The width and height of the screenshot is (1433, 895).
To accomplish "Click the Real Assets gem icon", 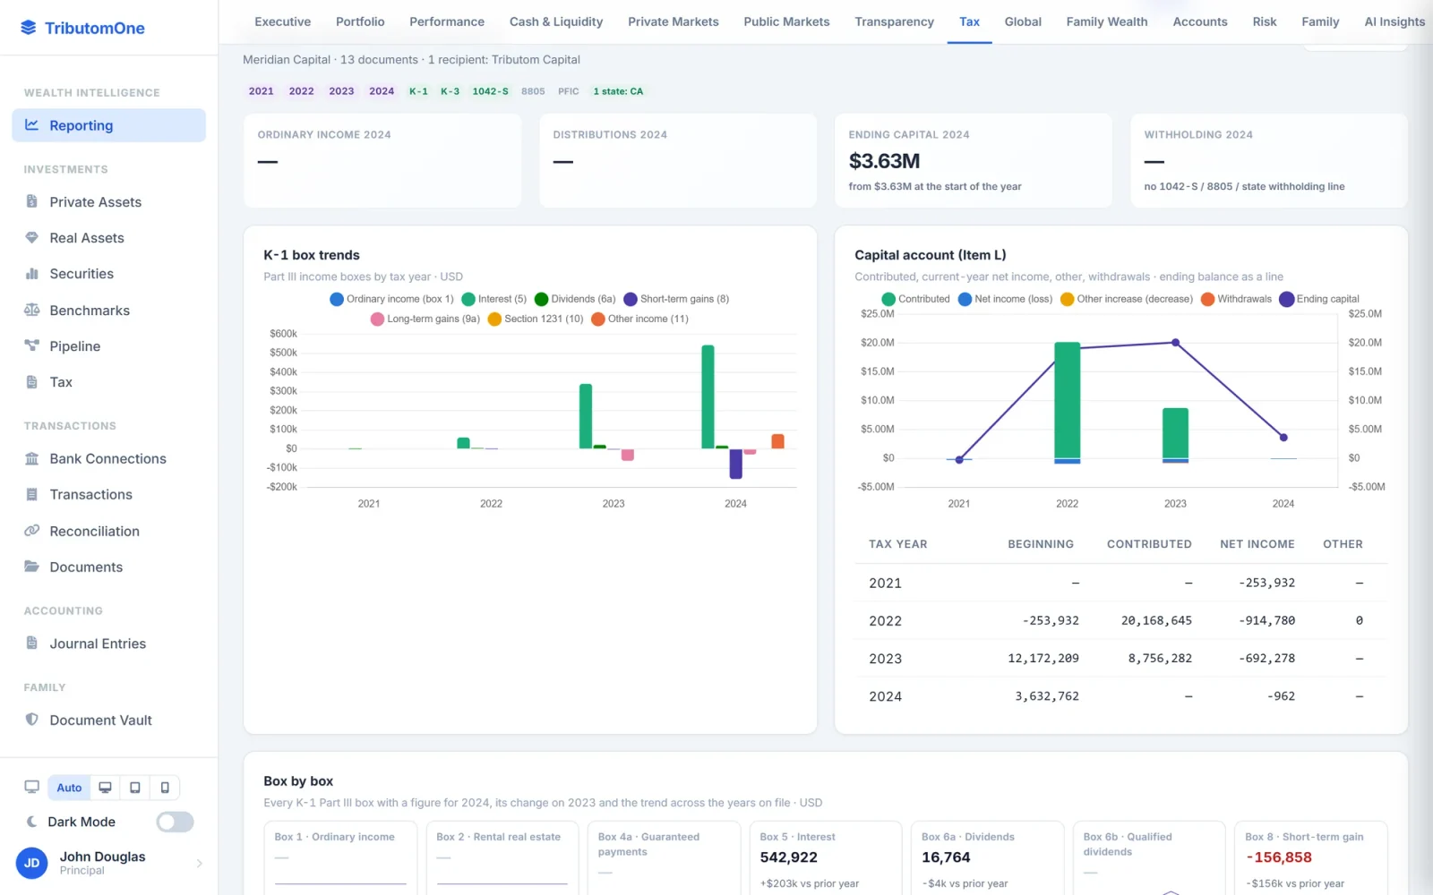I will point(32,237).
